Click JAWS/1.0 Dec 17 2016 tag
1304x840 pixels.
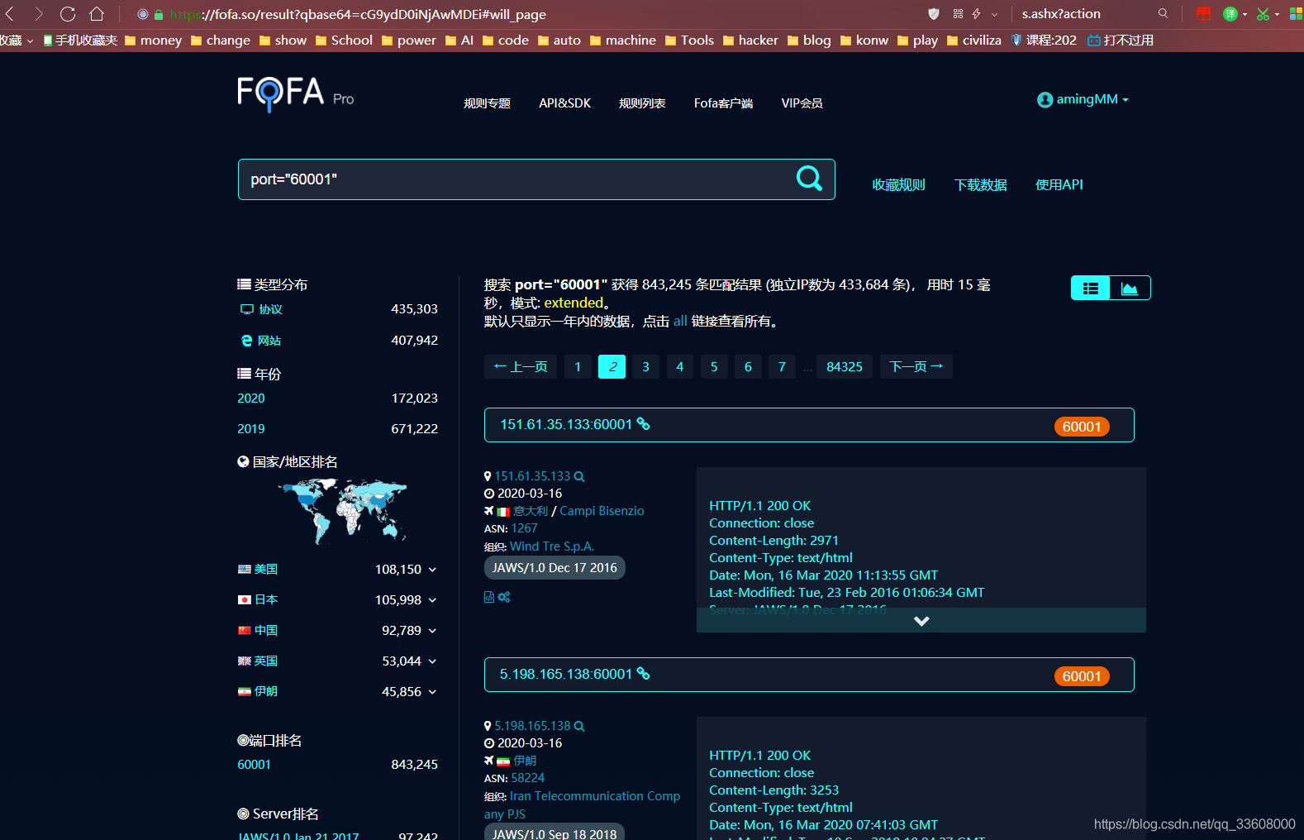click(554, 568)
